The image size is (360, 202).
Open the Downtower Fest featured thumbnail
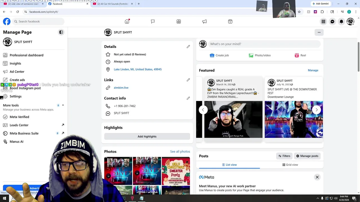coord(294,120)
